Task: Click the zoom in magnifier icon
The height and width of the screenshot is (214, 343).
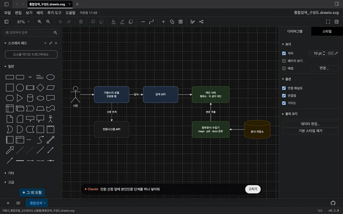Action: click(39, 22)
